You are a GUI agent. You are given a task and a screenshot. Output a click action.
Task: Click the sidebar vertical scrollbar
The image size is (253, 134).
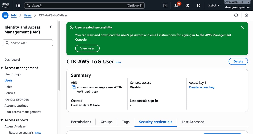coord(59,56)
